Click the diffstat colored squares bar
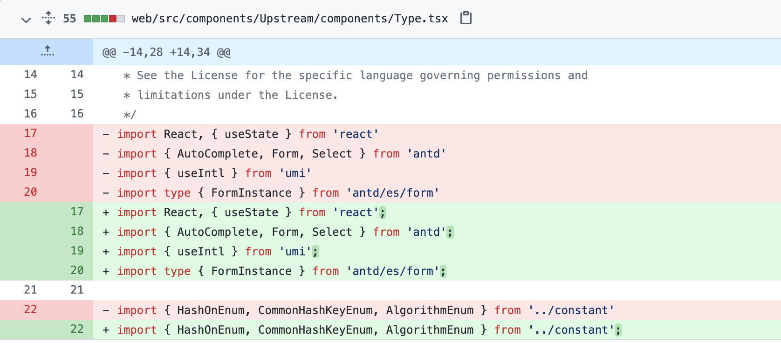Image resolution: width=781 pixels, height=343 pixels. [x=104, y=19]
